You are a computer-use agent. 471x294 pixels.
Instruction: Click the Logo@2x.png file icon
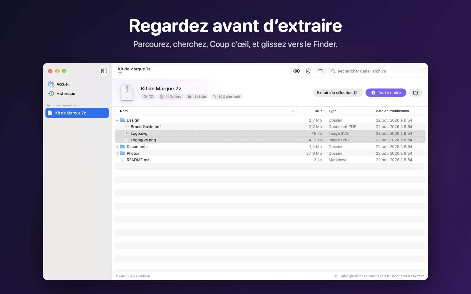[127, 140]
